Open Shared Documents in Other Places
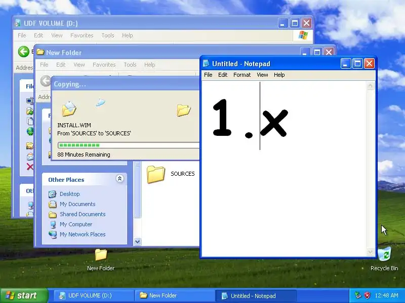Viewport: 405px width, 303px height. click(83, 214)
